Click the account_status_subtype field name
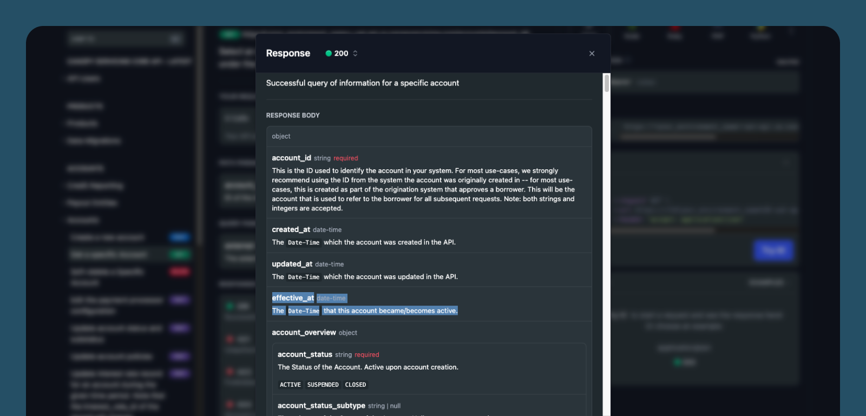The image size is (866, 416). (x=322, y=406)
